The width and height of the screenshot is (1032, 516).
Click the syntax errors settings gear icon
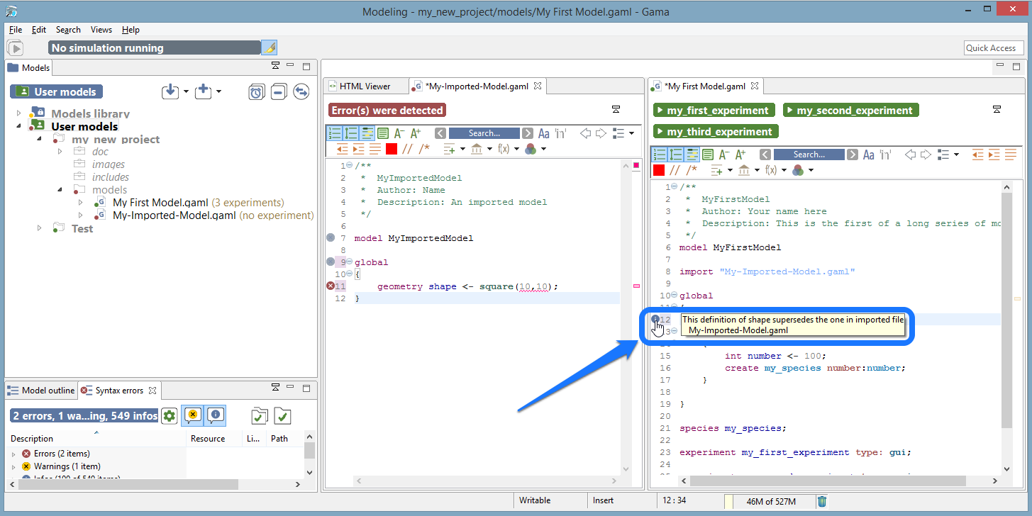point(169,416)
